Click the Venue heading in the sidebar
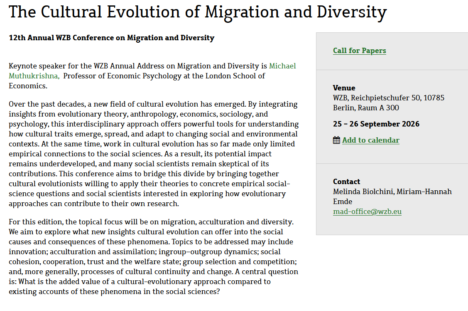This screenshot has height=311, width=468. click(344, 88)
